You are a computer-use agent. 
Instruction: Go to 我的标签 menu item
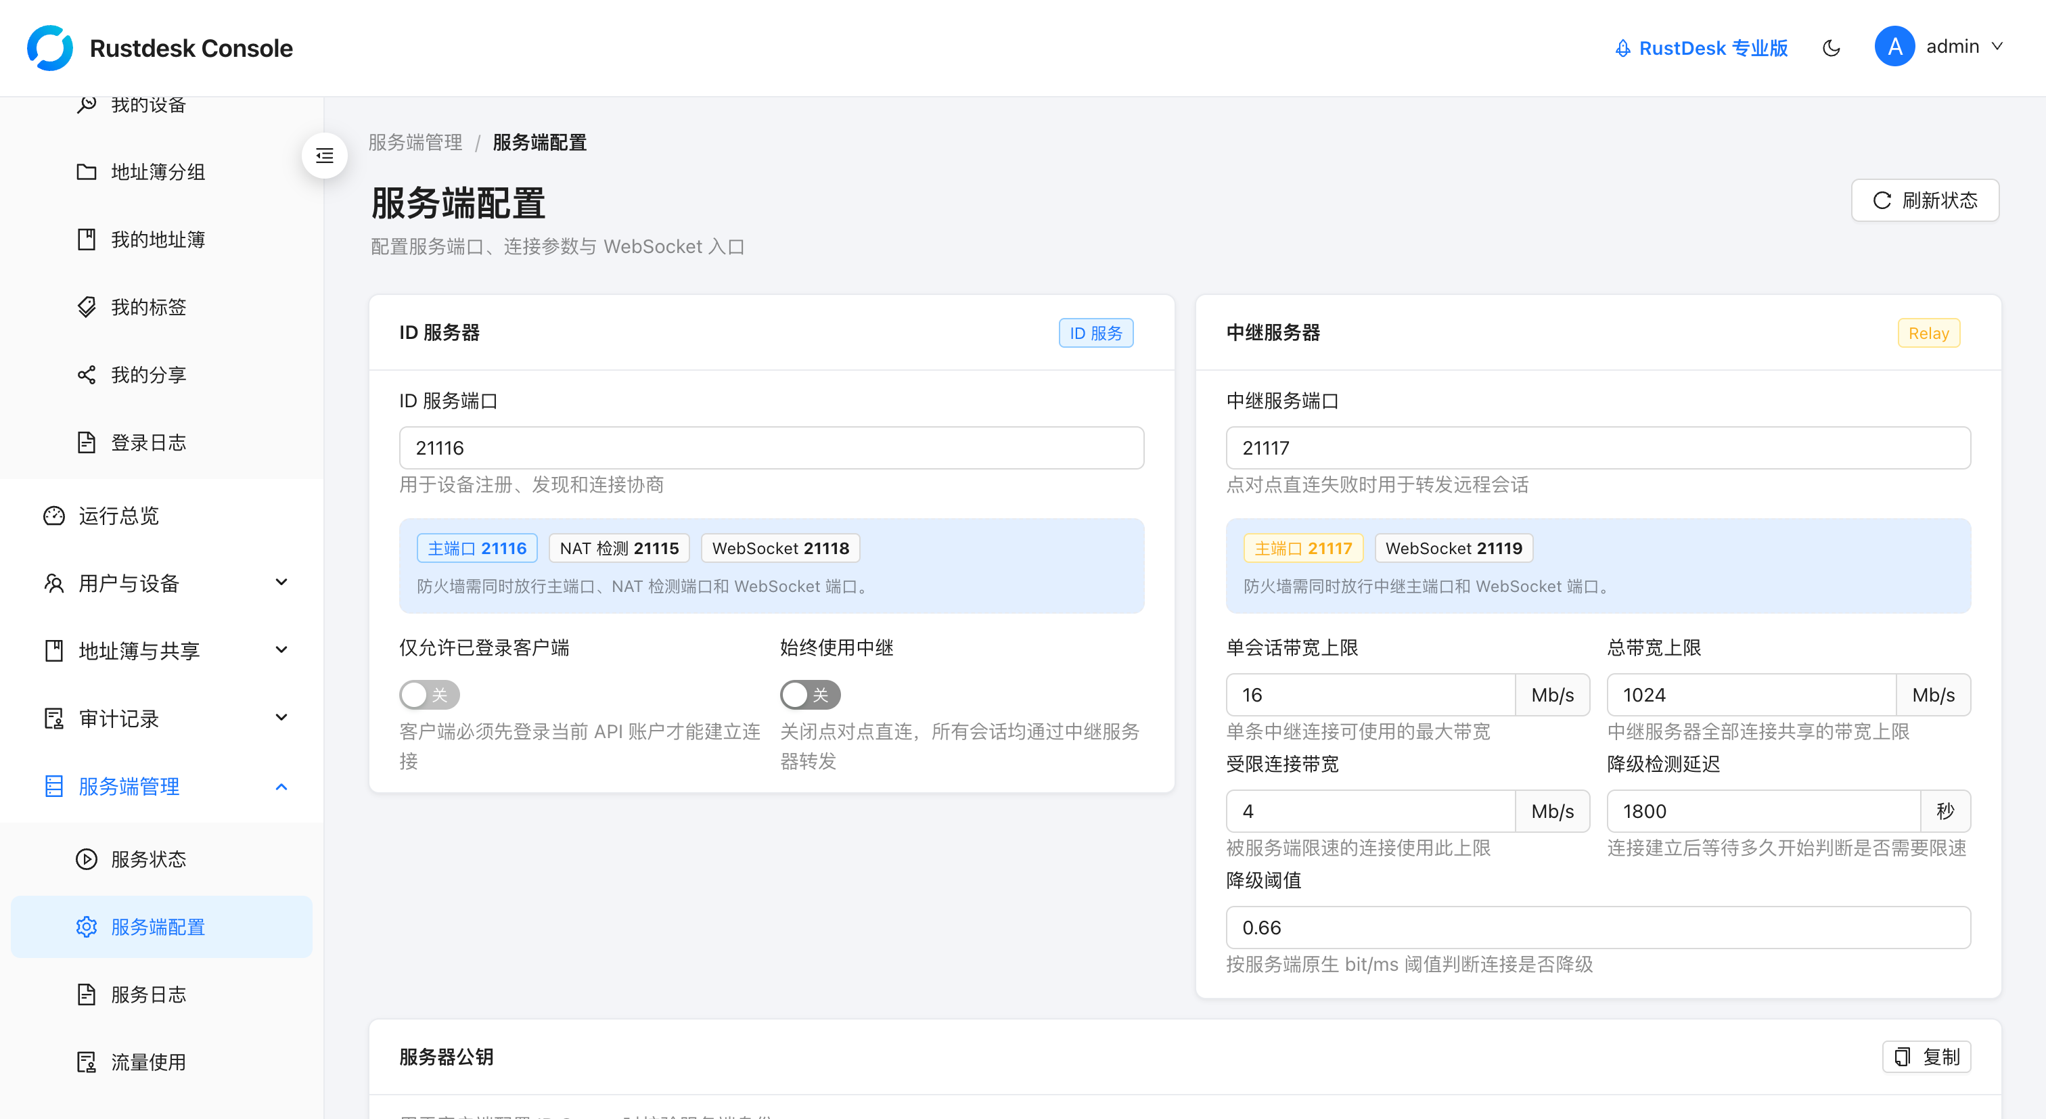coord(162,306)
